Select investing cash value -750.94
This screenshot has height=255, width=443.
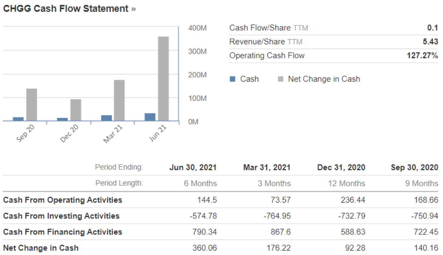coord(425,216)
